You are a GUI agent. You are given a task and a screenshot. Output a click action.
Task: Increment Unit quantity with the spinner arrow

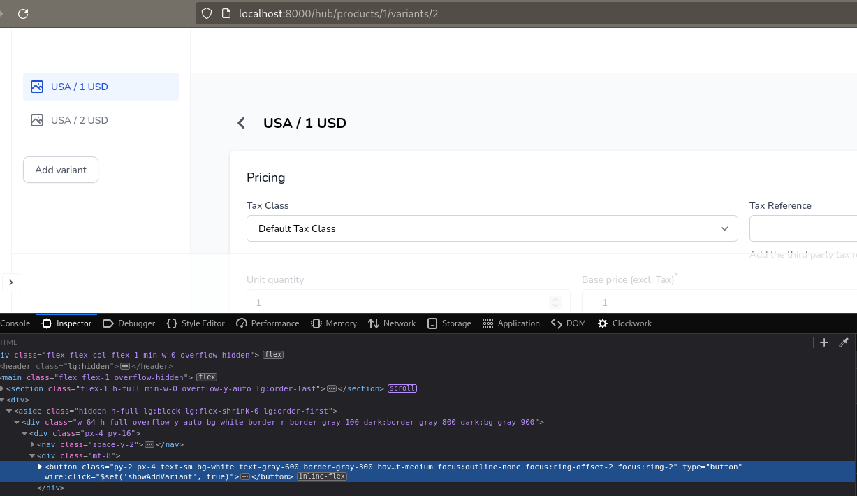coord(555,299)
